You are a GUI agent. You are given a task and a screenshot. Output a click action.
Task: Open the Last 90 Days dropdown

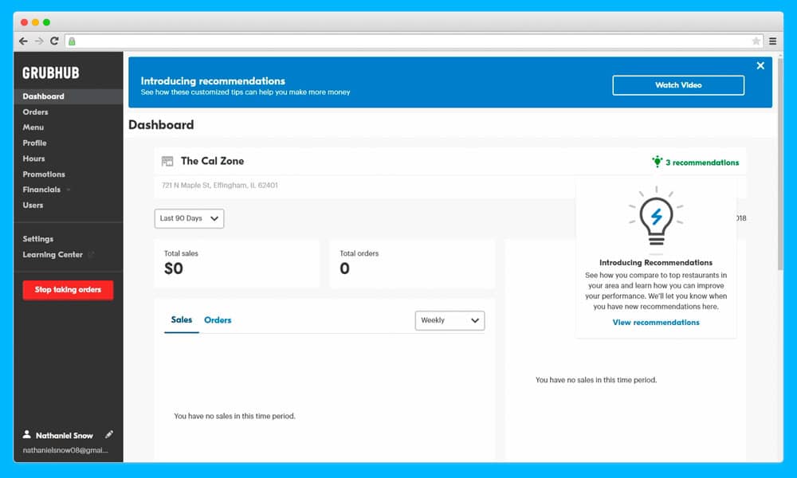pos(189,218)
